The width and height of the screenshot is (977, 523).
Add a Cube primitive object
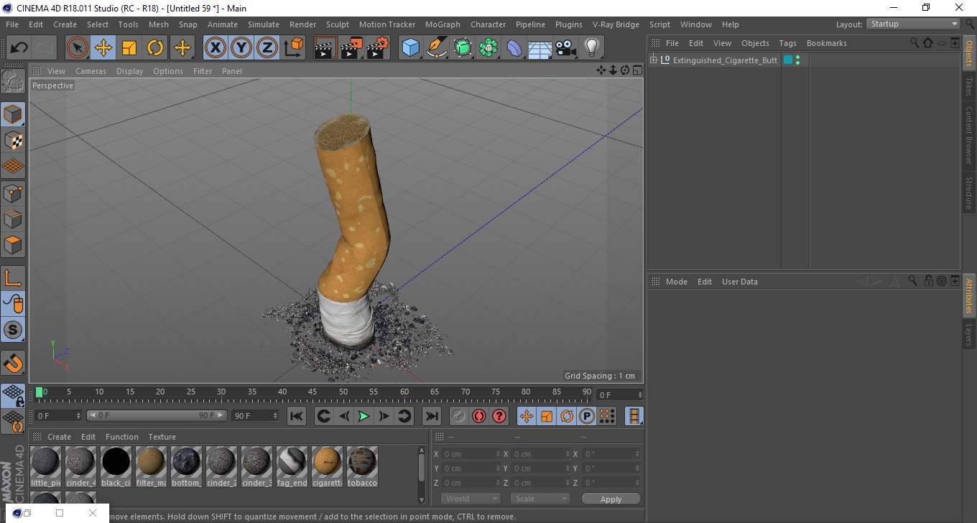411,48
